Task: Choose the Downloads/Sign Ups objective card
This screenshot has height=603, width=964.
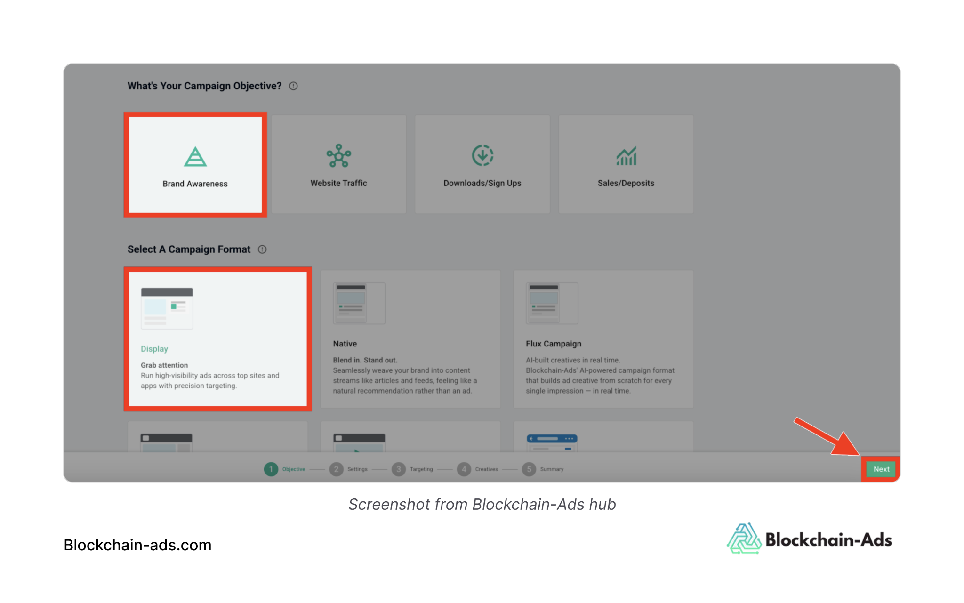Action: tap(482, 164)
